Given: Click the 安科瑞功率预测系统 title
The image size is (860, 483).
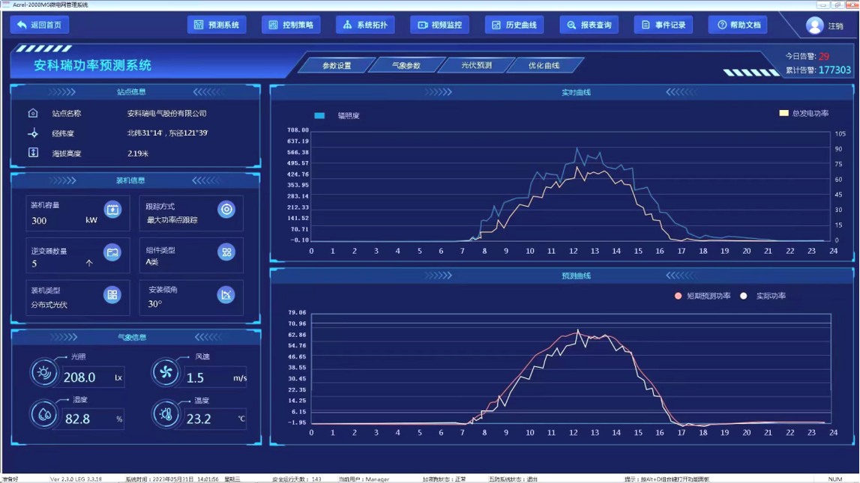Looking at the screenshot, I should (92, 65).
